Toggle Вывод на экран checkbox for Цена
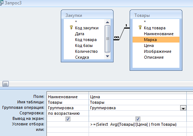 coord(138,119)
